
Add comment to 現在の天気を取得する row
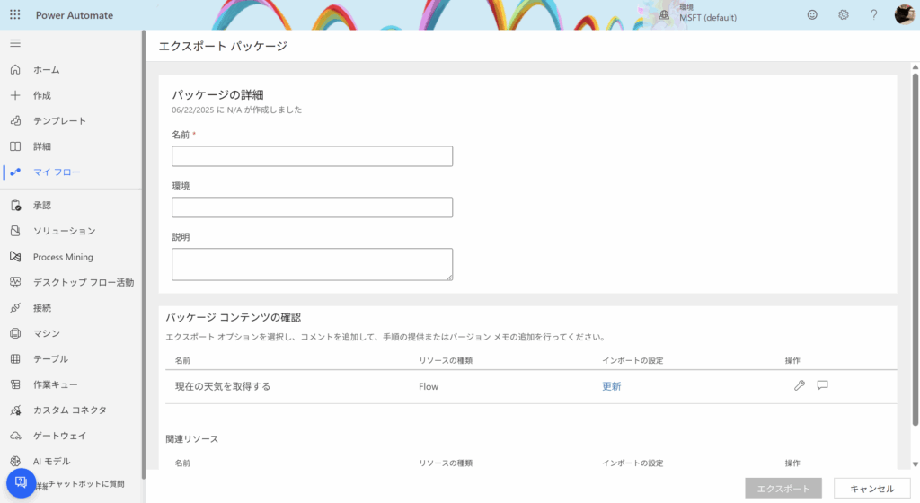pyautogui.click(x=823, y=385)
